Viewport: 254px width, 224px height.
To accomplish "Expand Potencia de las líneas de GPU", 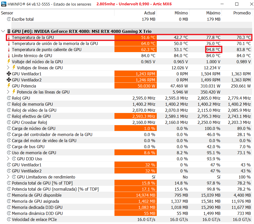I will coord(8,92).
